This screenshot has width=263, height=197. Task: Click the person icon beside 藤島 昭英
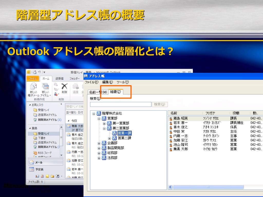click(171, 119)
